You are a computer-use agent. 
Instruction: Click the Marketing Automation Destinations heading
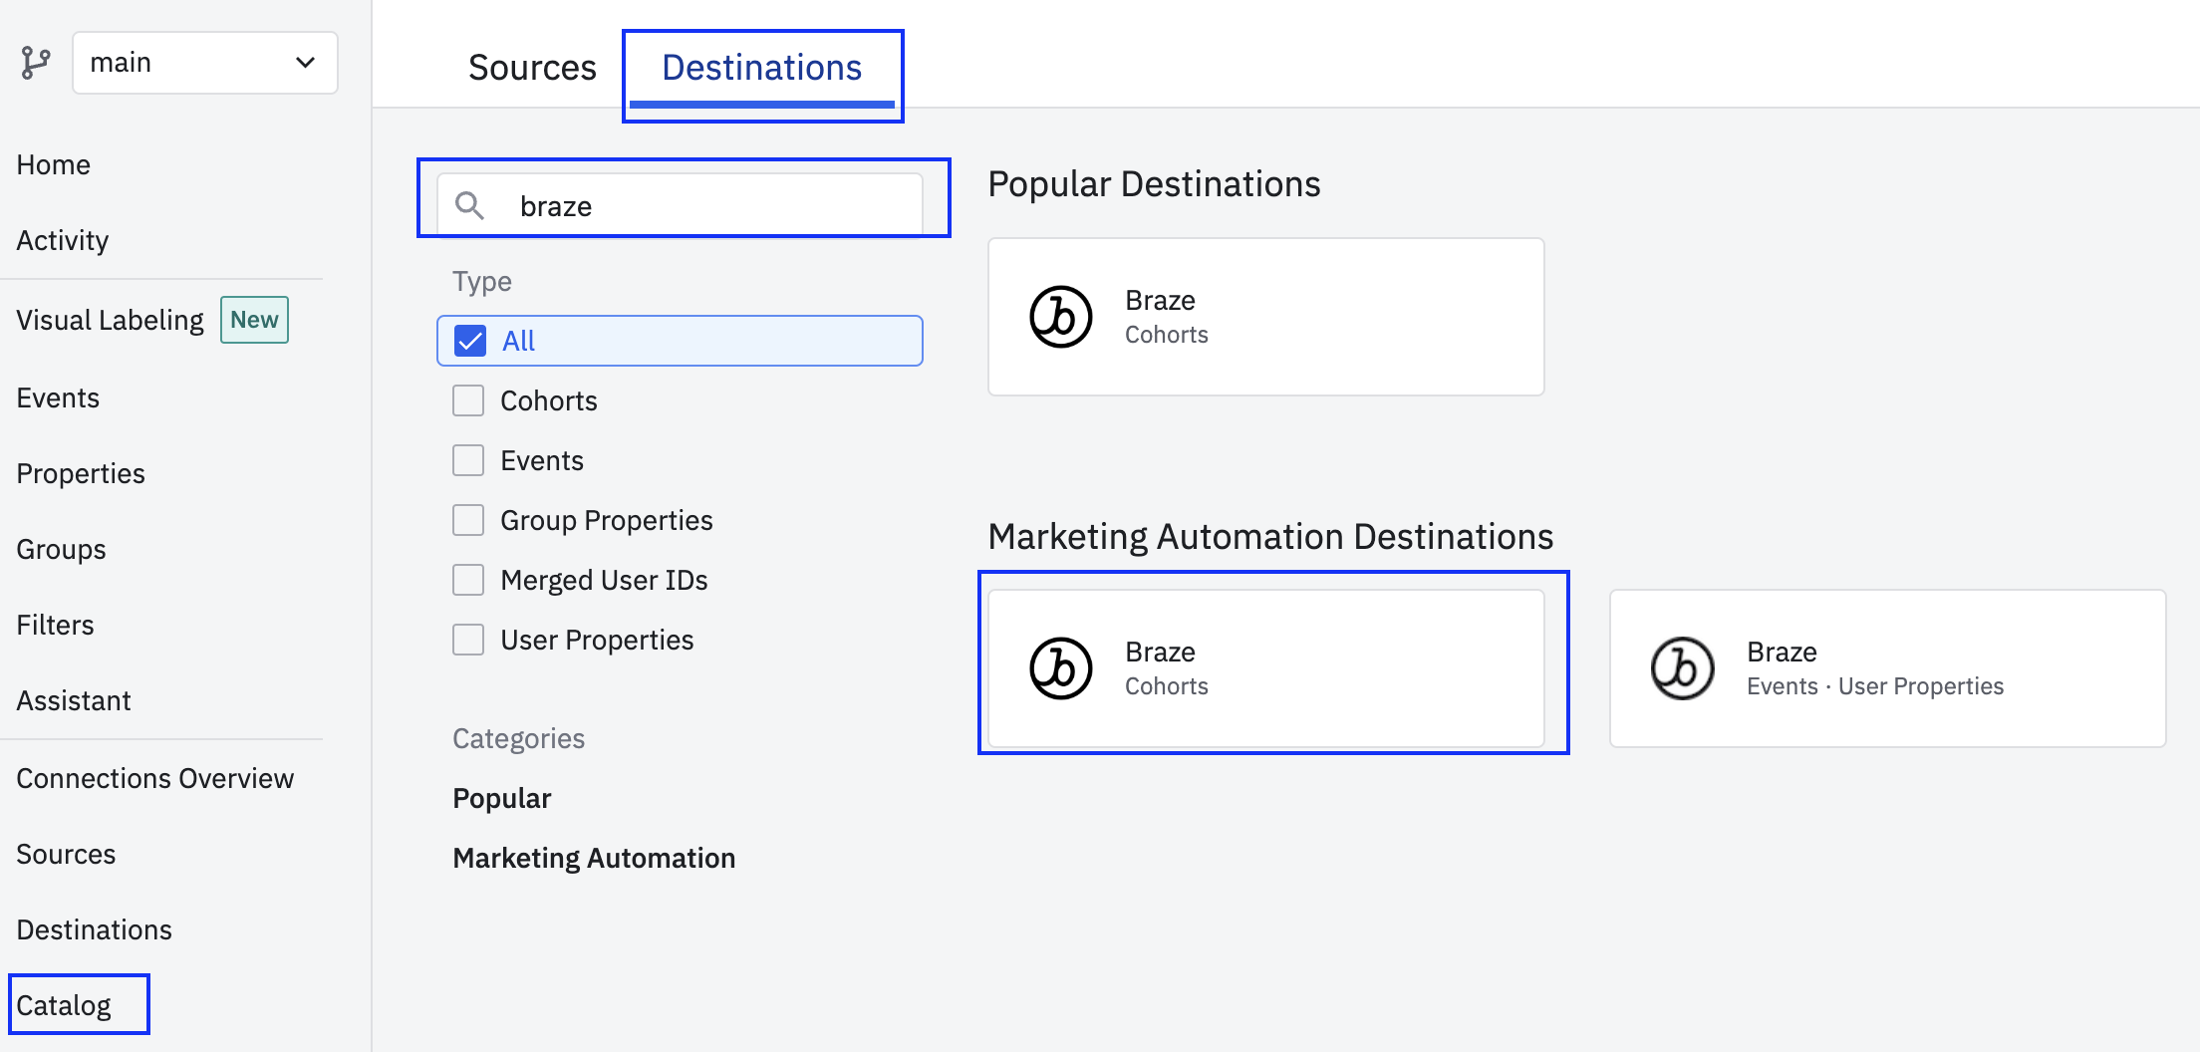coord(1270,537)
